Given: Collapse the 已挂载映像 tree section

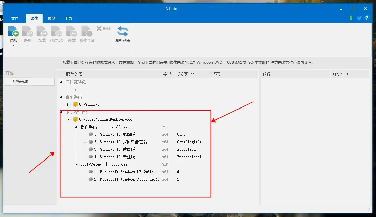Looking at the screenshot, I should point(61,82).
